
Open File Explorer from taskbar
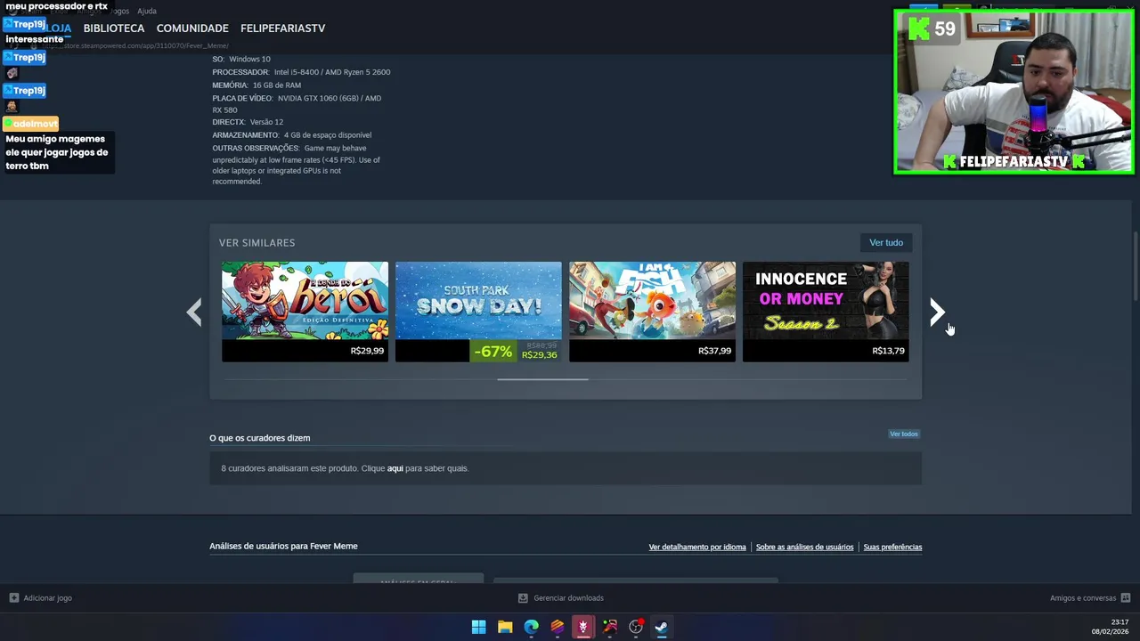[x=505, y=627]
